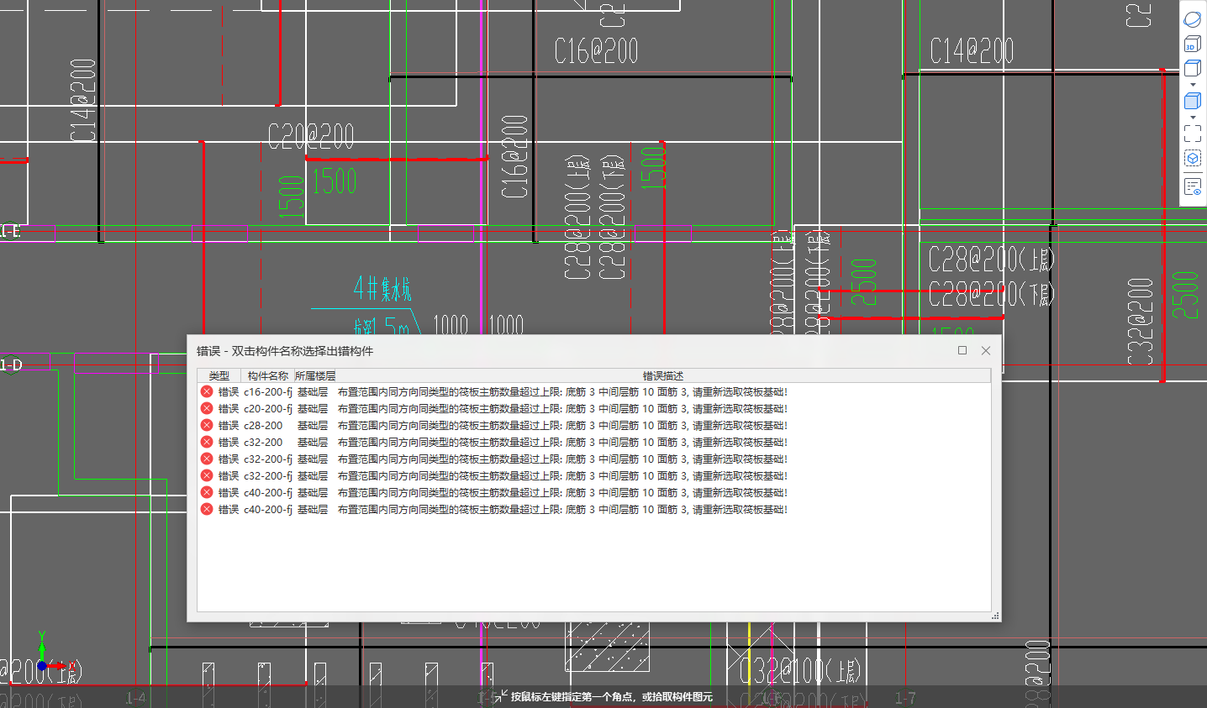Viewport: 1207px width, 708px height.
Task: Activate the orbit rotate view icon
Action: (x=1192, y=18)
